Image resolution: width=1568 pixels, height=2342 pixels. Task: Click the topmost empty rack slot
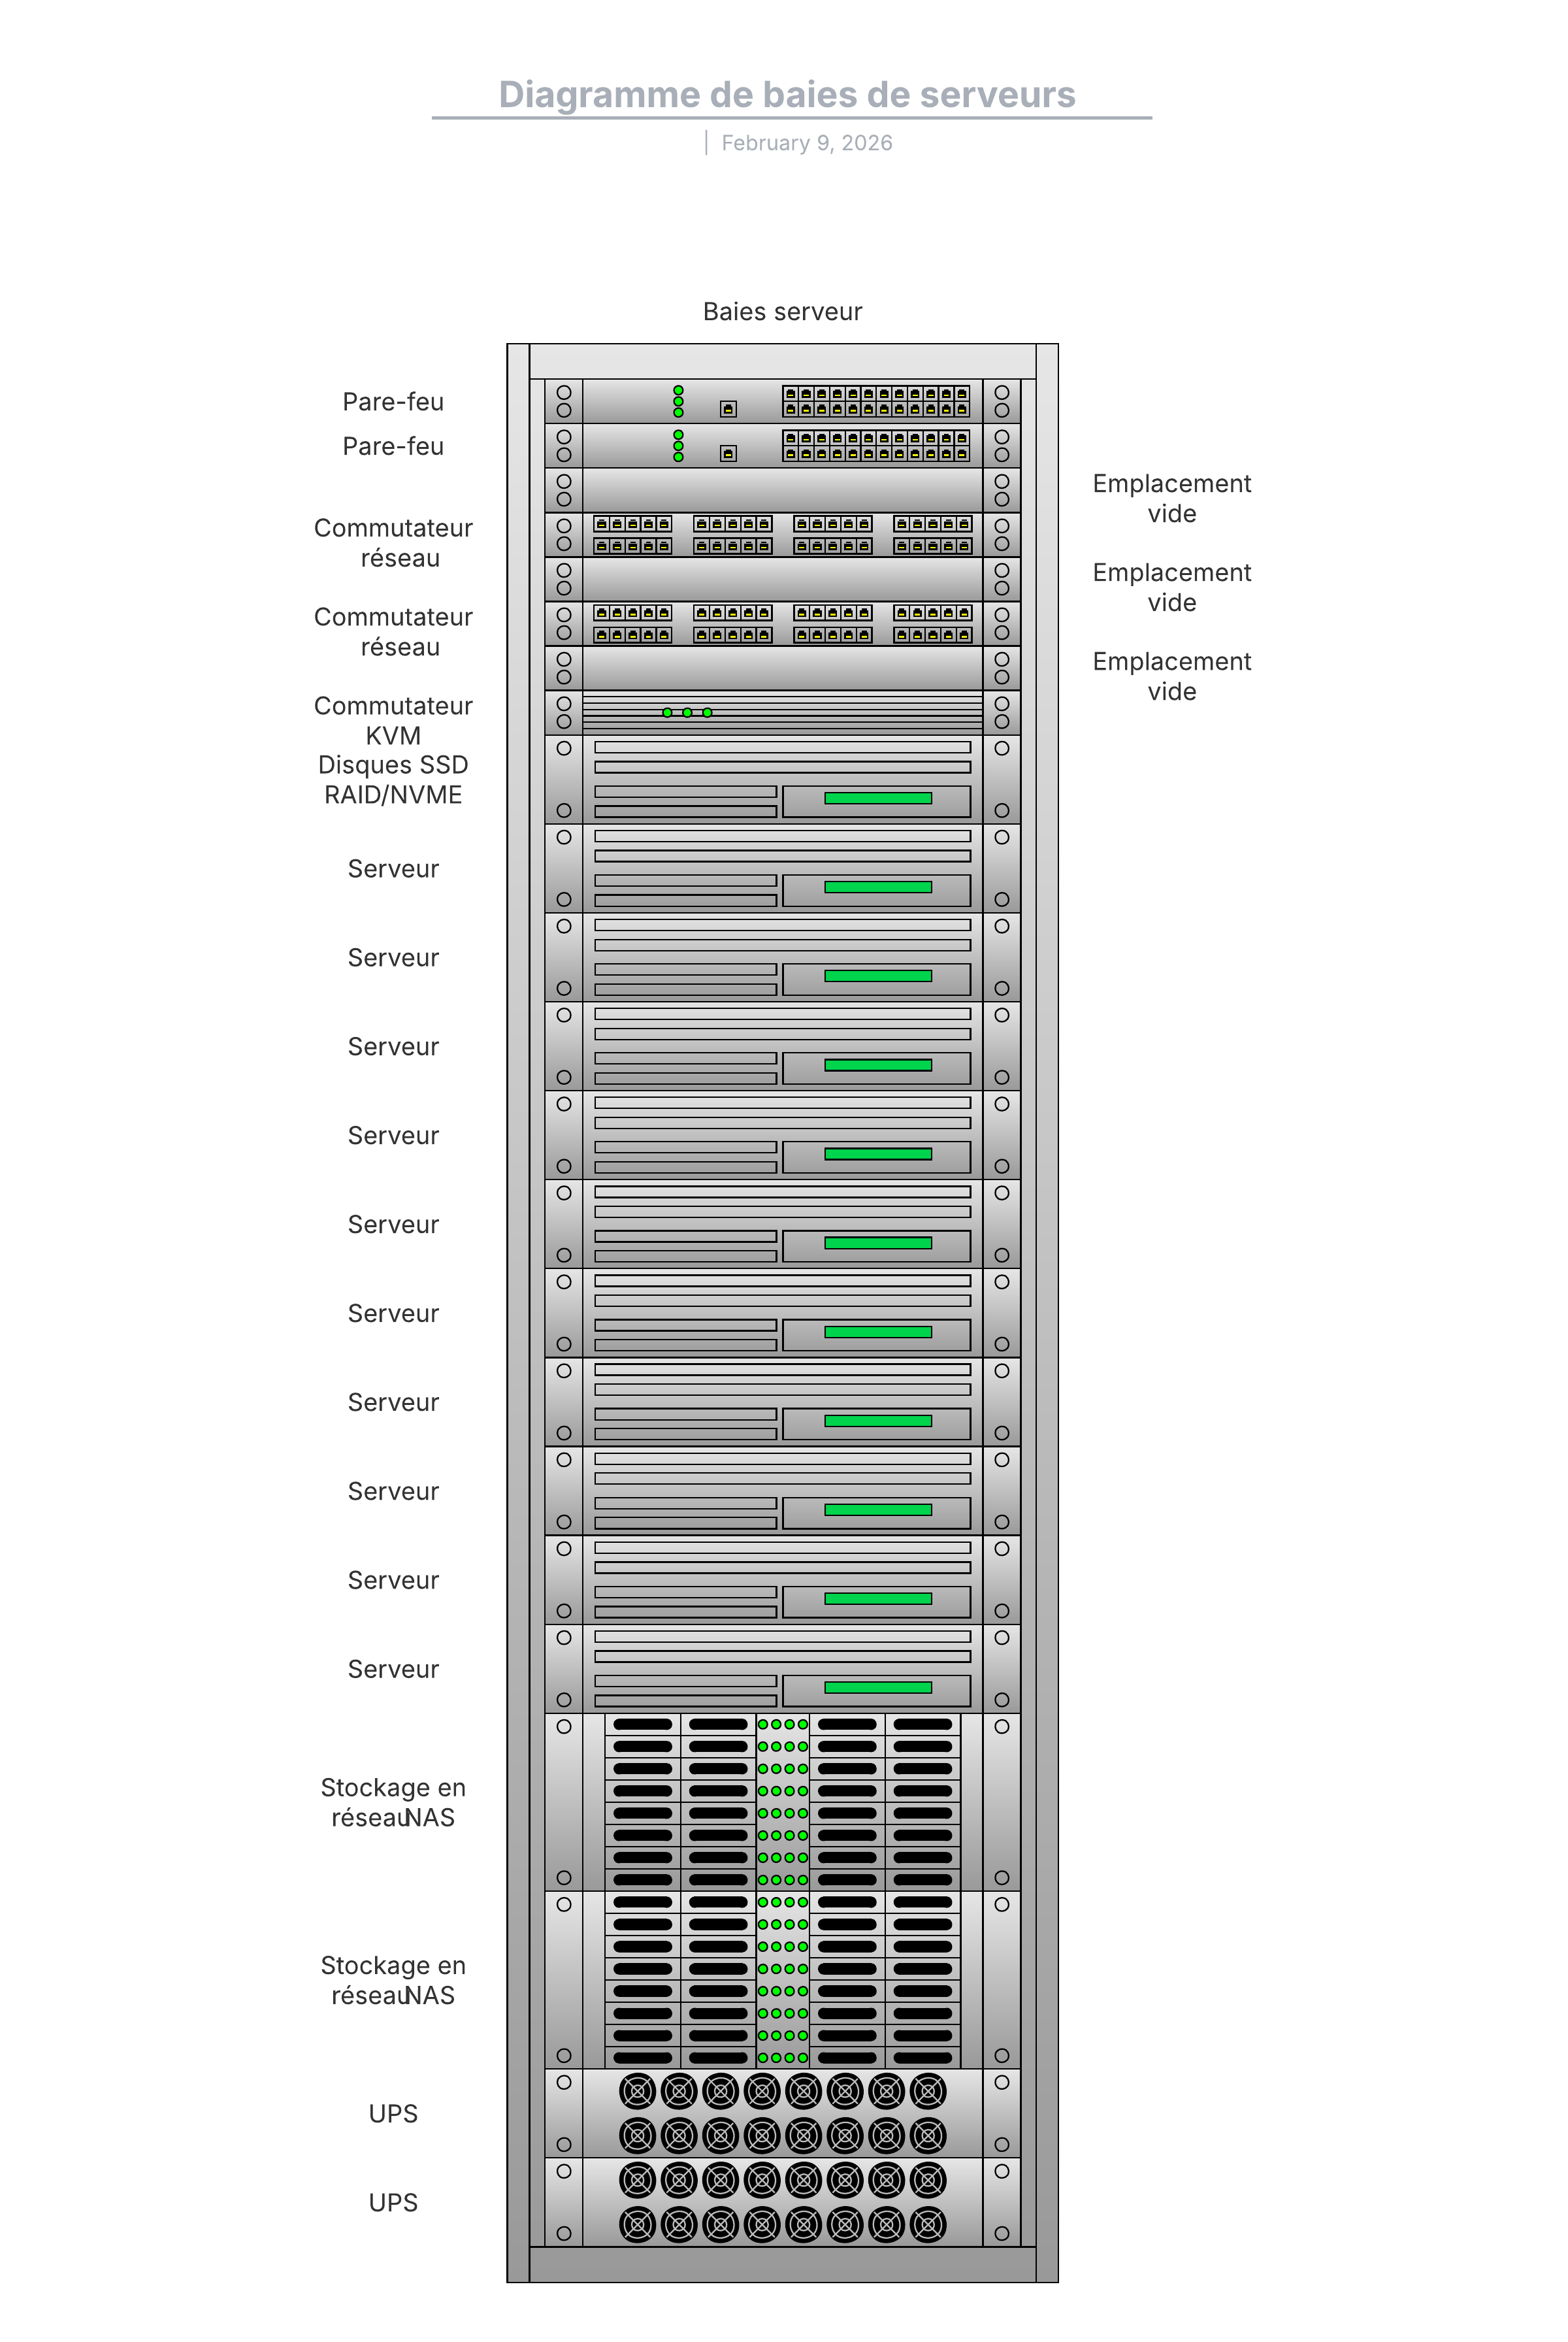(x=782, y=490)
